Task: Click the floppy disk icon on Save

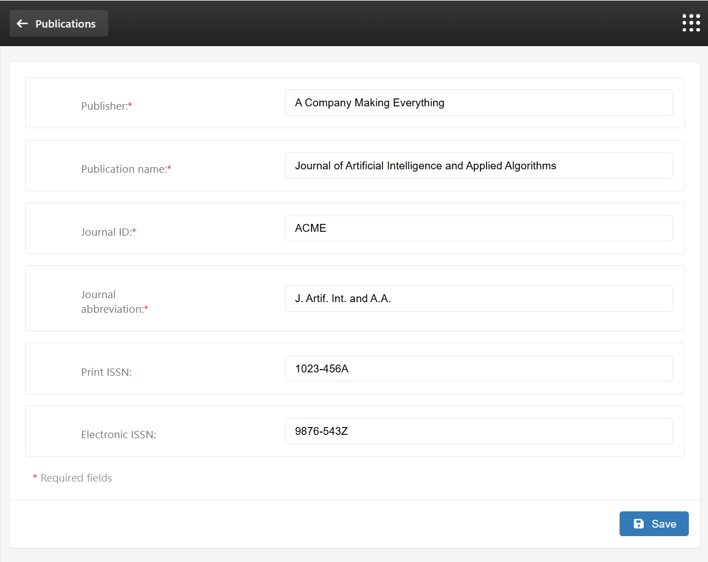Action: point(638,523)
